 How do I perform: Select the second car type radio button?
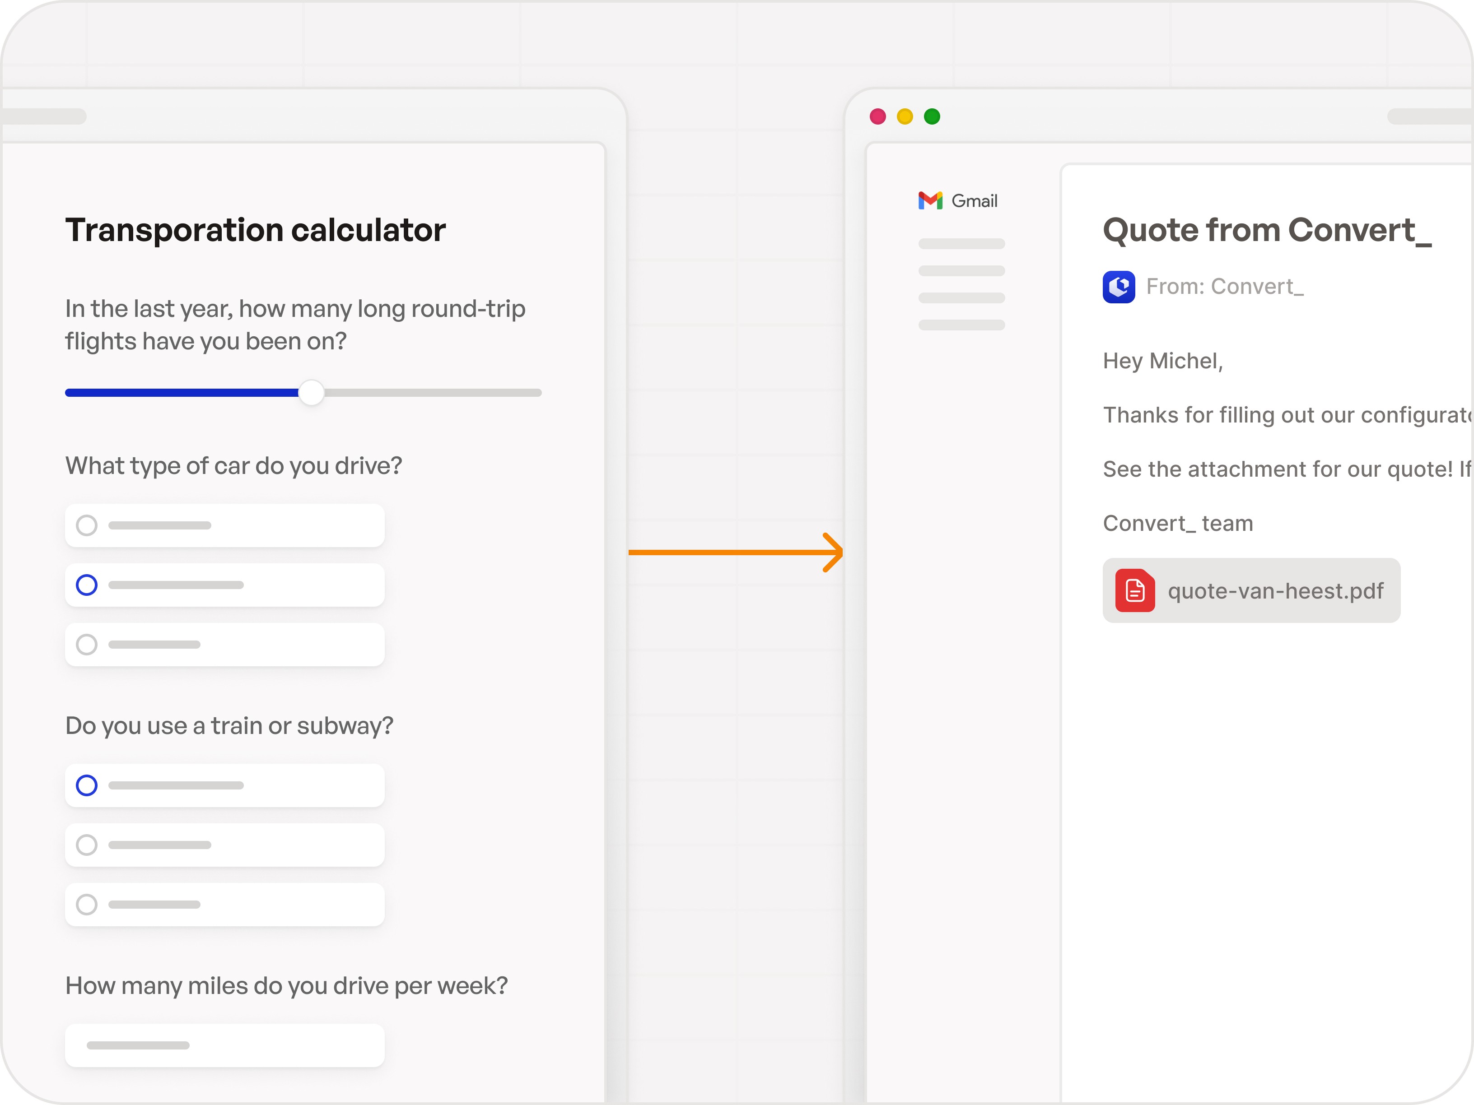(87, 585)
